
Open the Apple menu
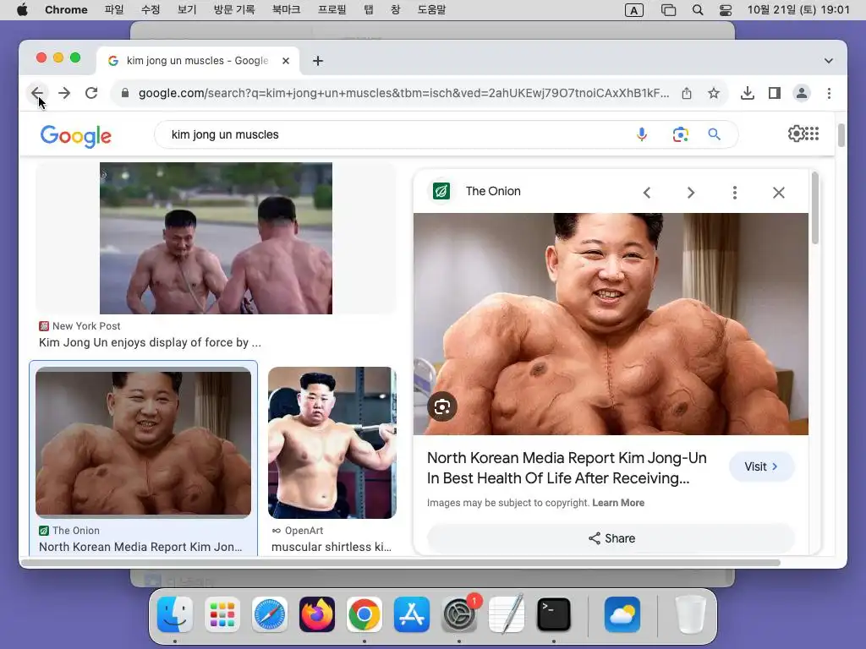coord(22,9)
